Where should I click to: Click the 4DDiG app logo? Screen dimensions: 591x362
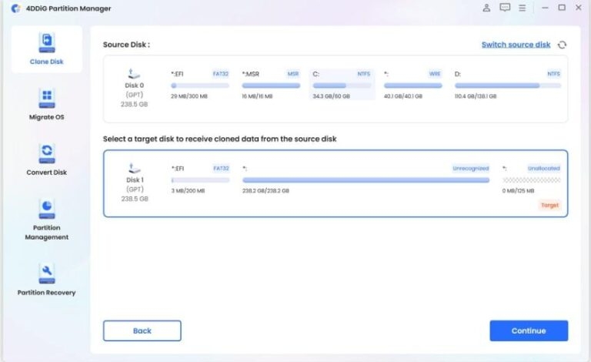point(15,8)
